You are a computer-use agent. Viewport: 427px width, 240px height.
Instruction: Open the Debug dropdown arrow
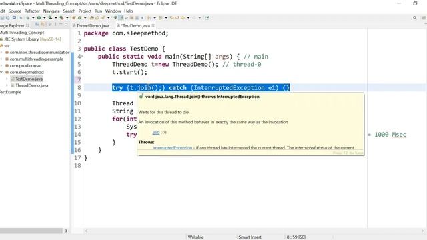33,18
